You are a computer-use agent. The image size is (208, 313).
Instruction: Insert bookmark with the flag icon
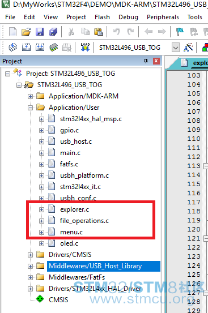tap(180, 32)
